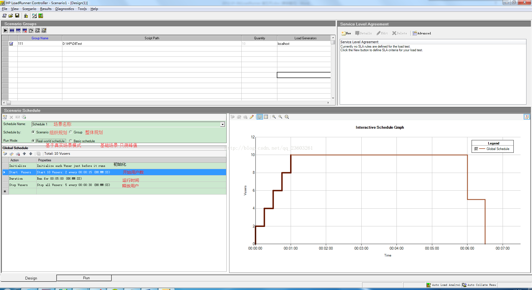Select Schedule by Group radio
Screen dimensions: 532x290
[71, 132]
